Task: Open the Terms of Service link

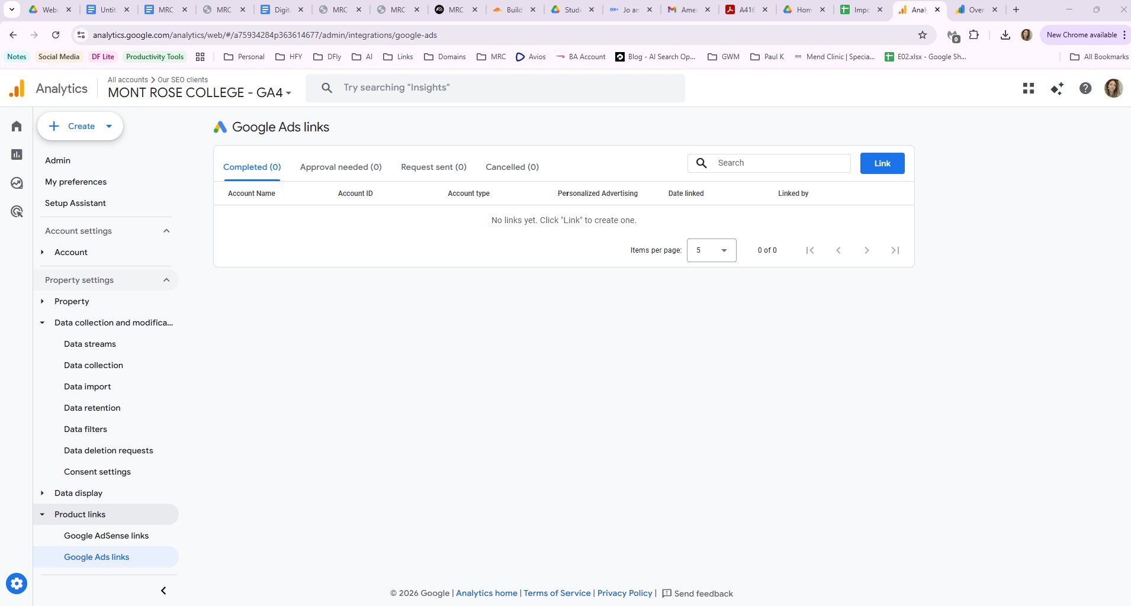Action: click(556, 593)
